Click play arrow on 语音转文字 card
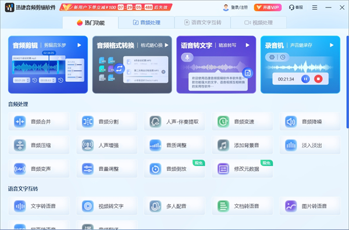This screenshot has height=230, width=349. point(248,45)
